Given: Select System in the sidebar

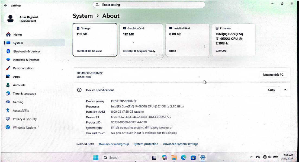Looking at the screenshot, I should [x=34, y=43].
